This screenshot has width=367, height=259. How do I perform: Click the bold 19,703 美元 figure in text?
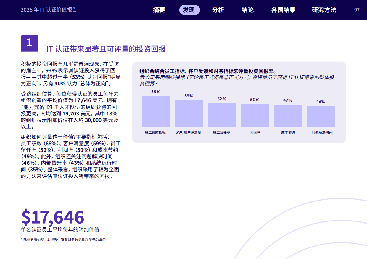coord(77,113)
